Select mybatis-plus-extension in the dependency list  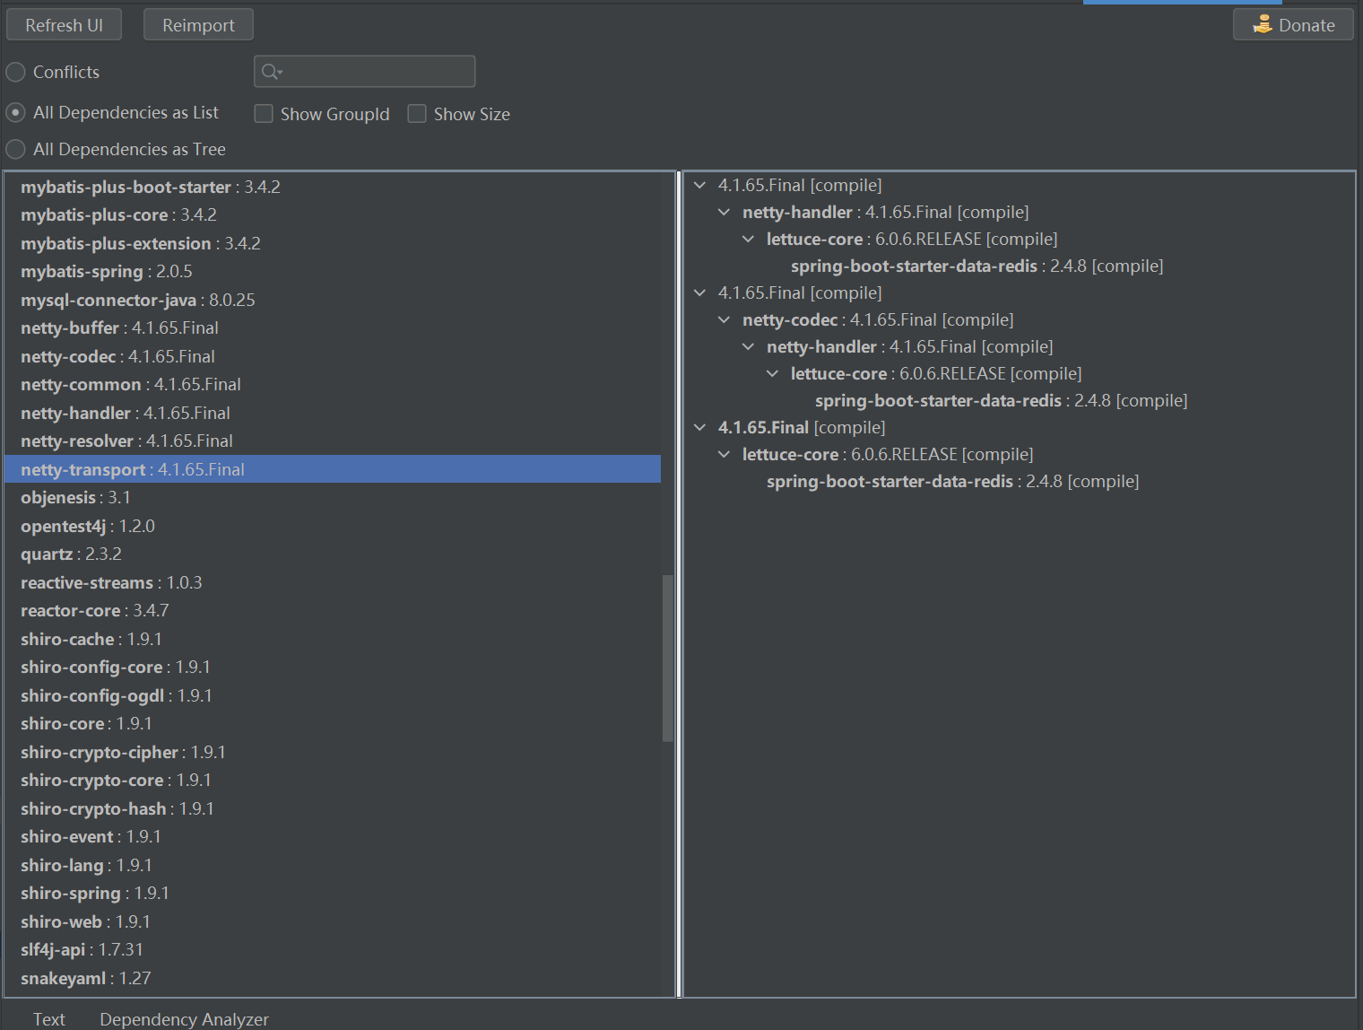333,243
